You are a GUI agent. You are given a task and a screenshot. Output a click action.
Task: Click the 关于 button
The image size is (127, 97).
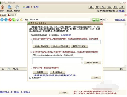(x=122, y=7)
